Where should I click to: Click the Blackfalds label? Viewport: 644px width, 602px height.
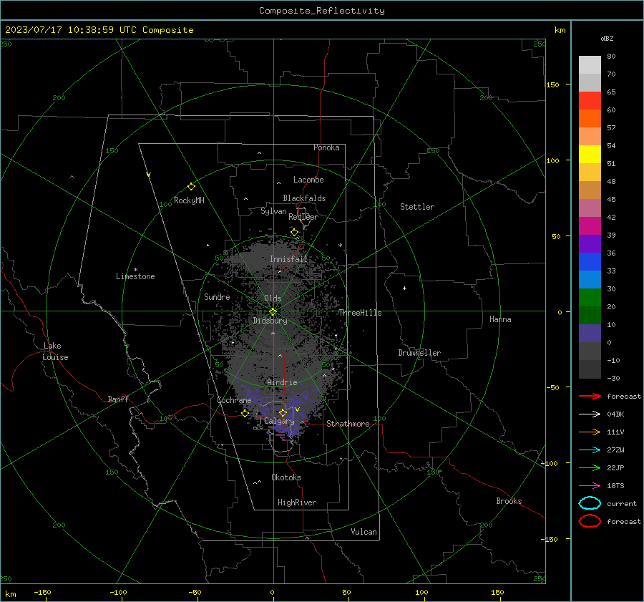point(304,198)
